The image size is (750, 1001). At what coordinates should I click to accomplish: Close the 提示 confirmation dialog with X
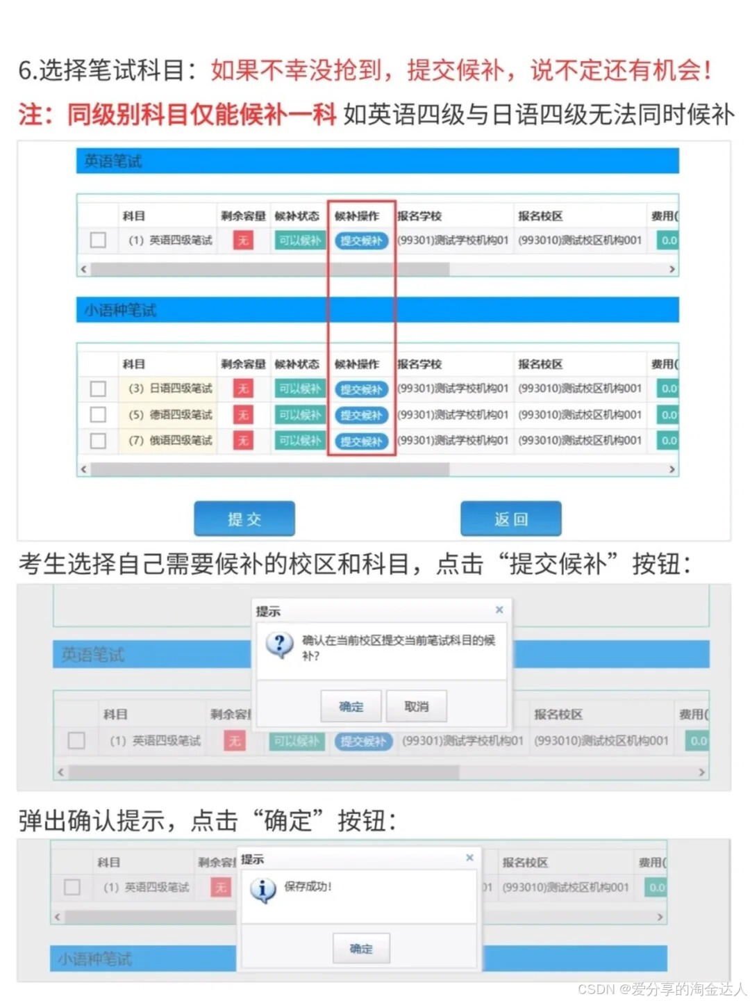pyautogui.click(x=499, y=610)
